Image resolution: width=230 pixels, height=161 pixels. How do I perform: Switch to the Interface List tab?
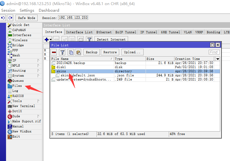(x=79, y=32)
